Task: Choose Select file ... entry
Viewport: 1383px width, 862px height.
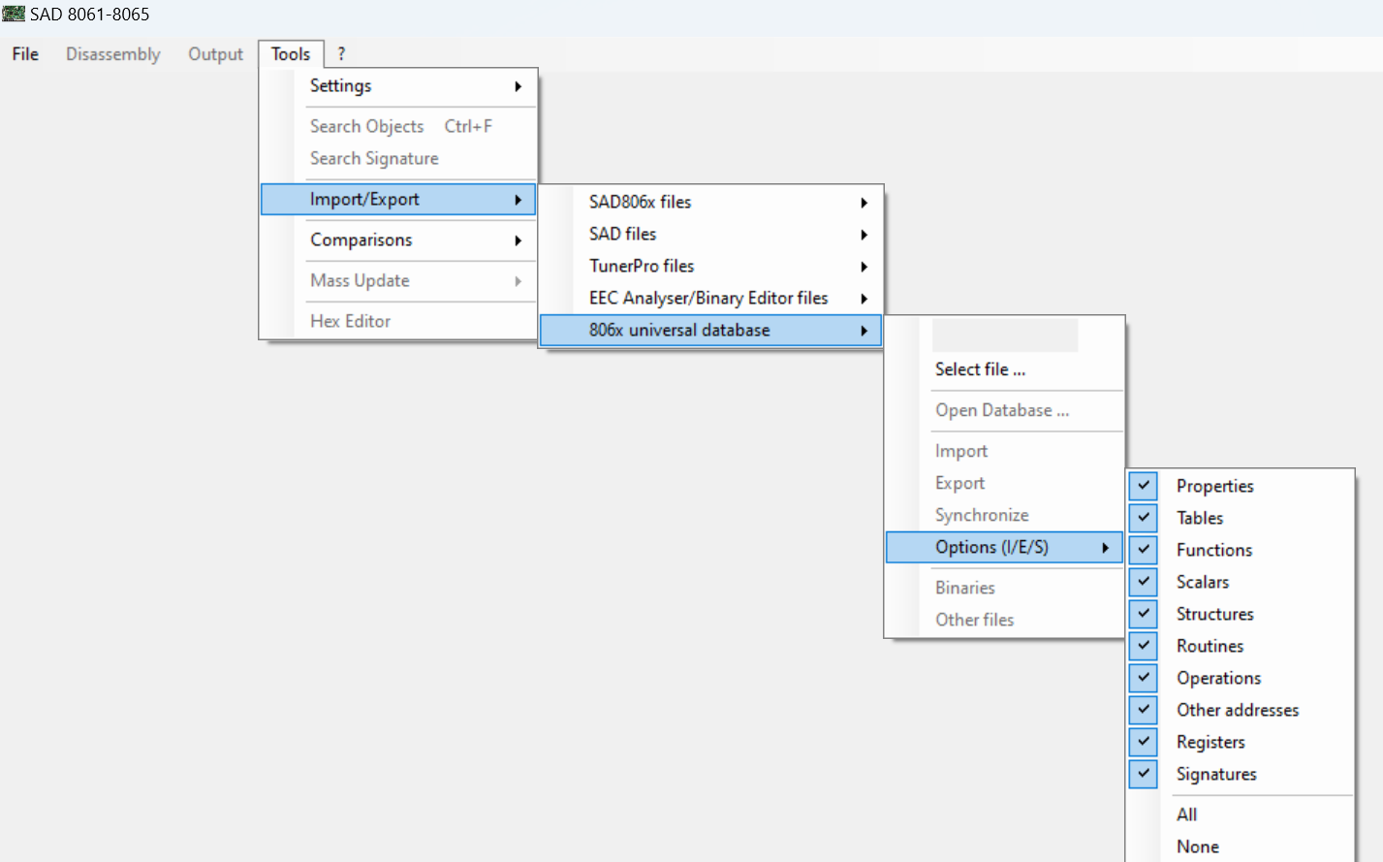Action: pyautogui.click(x=980, y=369)
